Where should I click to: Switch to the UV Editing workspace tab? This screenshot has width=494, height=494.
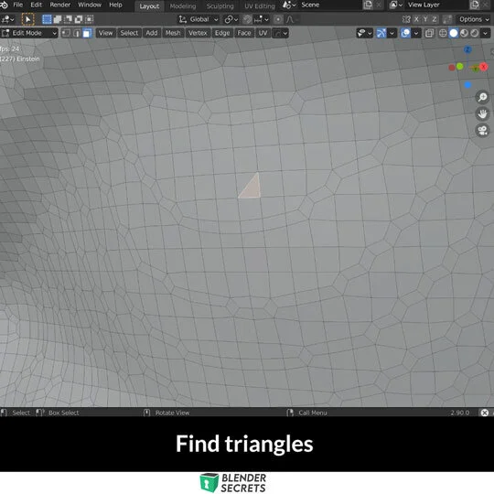coord(259,6)
